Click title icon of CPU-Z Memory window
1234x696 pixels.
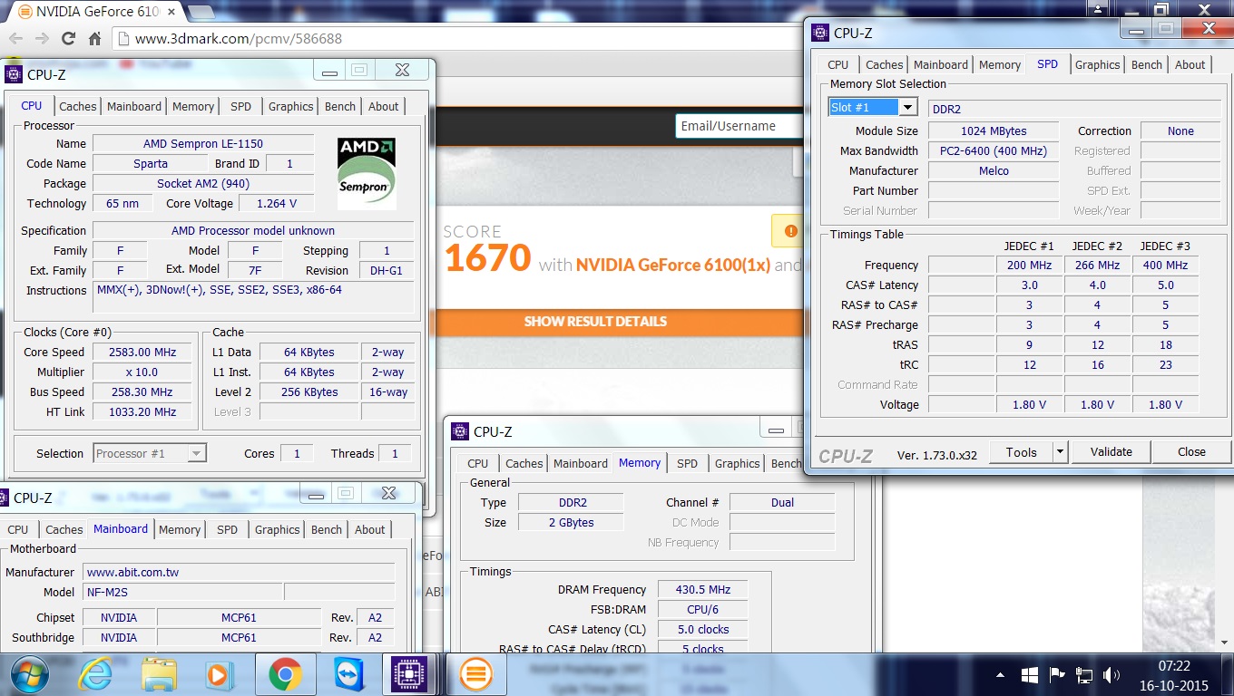point(460,431)
